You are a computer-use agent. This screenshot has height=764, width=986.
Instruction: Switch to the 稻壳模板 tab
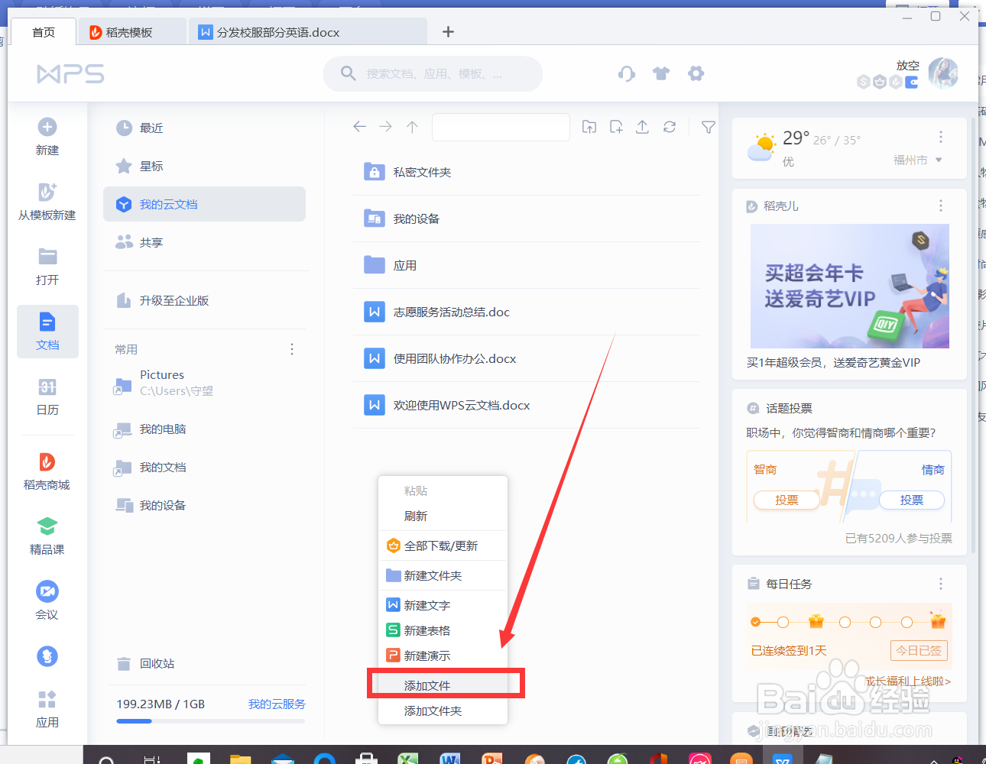[130, 32]
